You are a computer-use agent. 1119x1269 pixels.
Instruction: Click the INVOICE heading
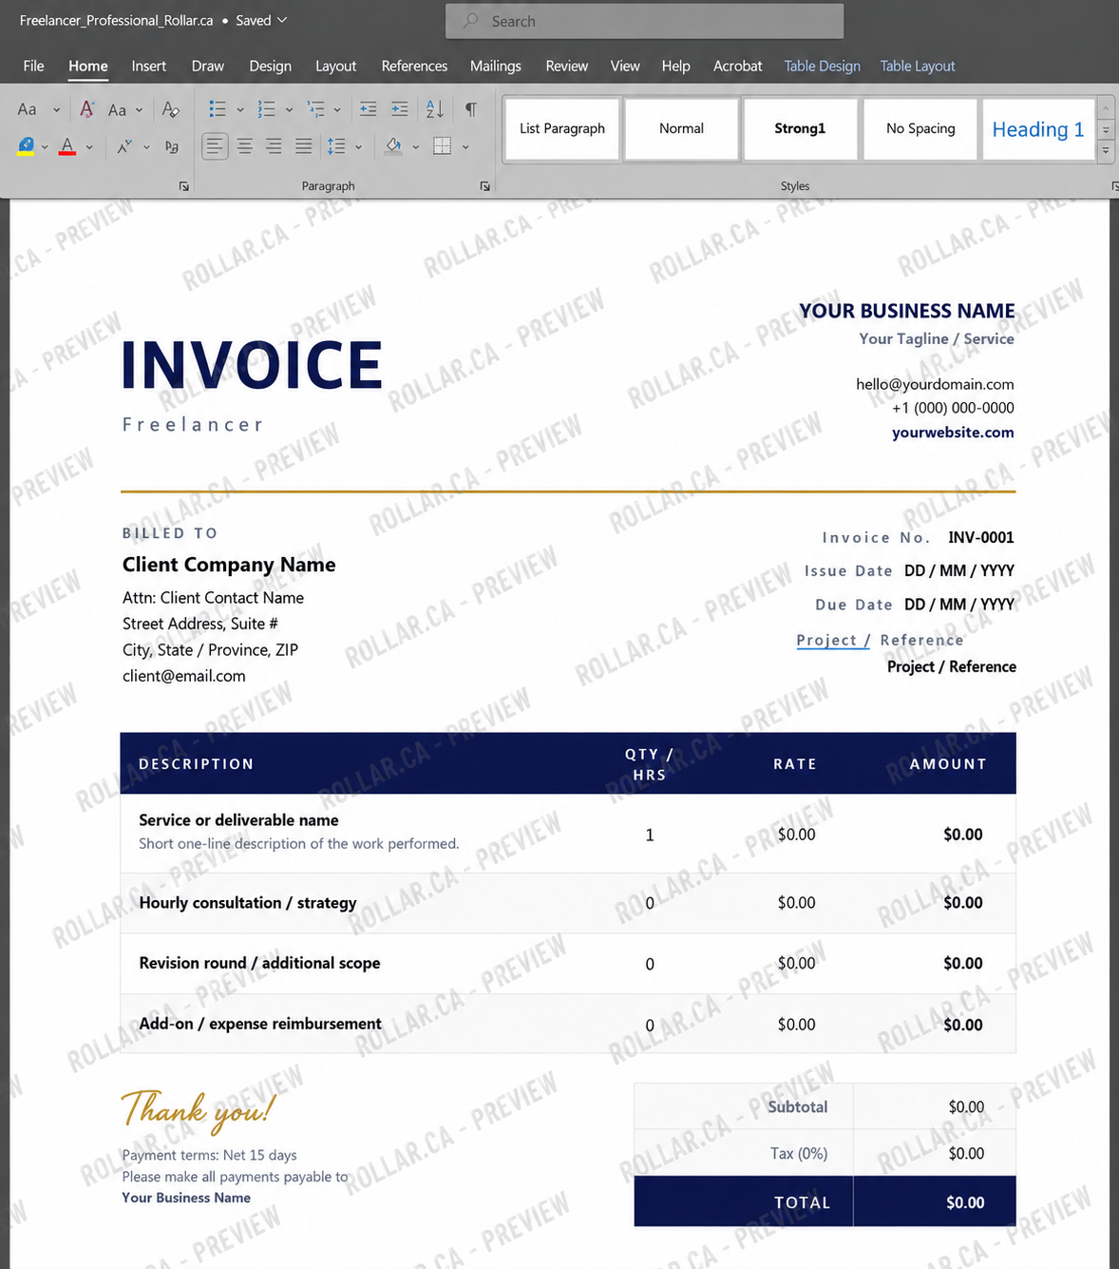tap(252, 365)
